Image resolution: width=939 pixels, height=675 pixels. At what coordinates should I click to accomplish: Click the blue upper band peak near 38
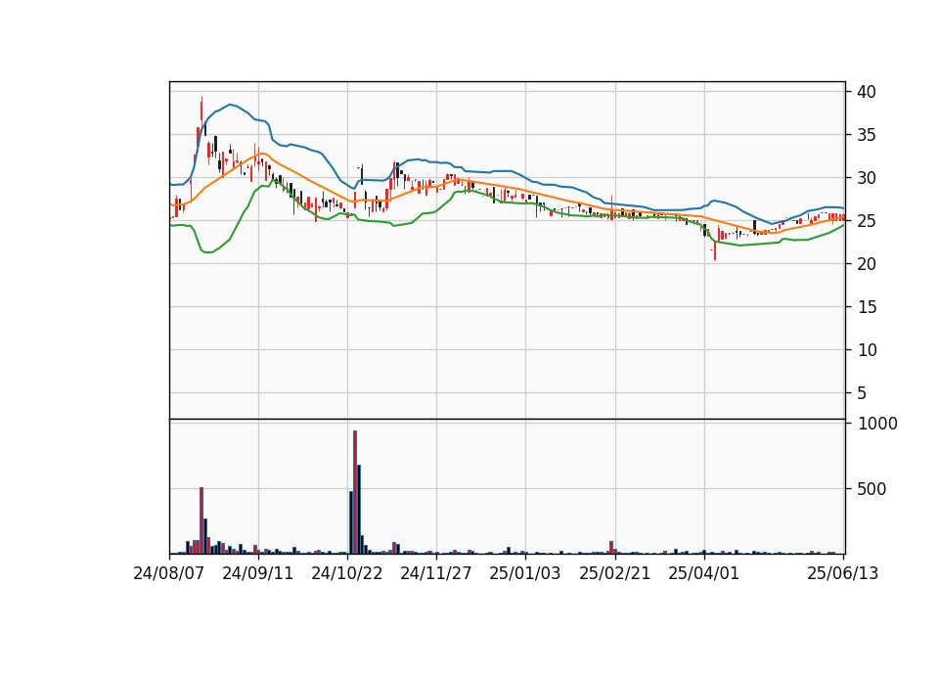click(231, 105)
